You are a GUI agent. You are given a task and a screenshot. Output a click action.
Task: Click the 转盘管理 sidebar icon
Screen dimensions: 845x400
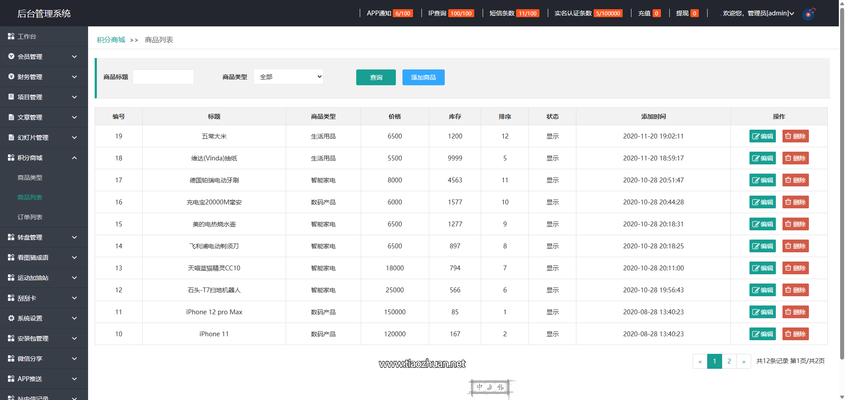pyautogui.click(x=11, y=237)
